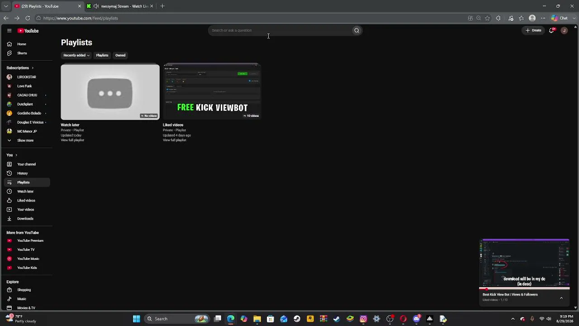
Task: Open YouTube TV link
Action: click(27, 249)
